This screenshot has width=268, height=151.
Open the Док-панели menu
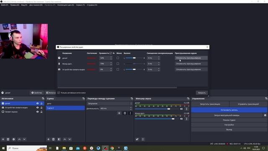tap(36, 5)
